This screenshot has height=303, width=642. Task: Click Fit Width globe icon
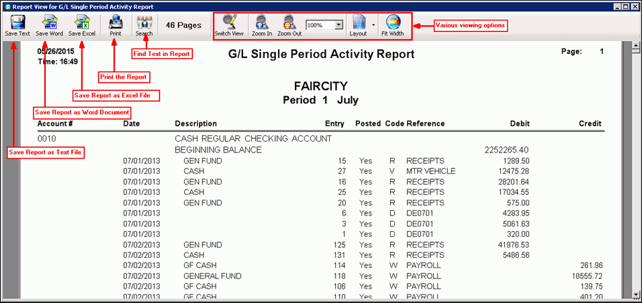(392, 22)
